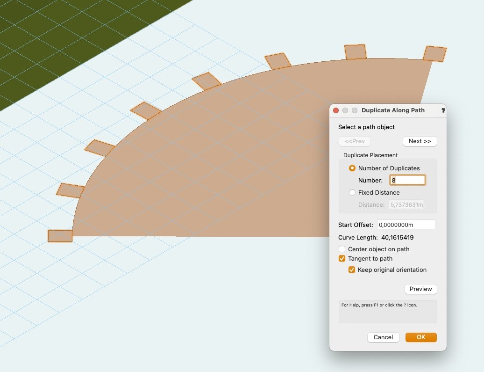Confirm with the orange OK button

point(421,337)
